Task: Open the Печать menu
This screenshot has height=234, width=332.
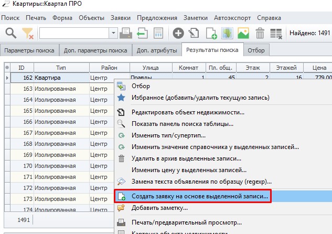Action: 36,18
